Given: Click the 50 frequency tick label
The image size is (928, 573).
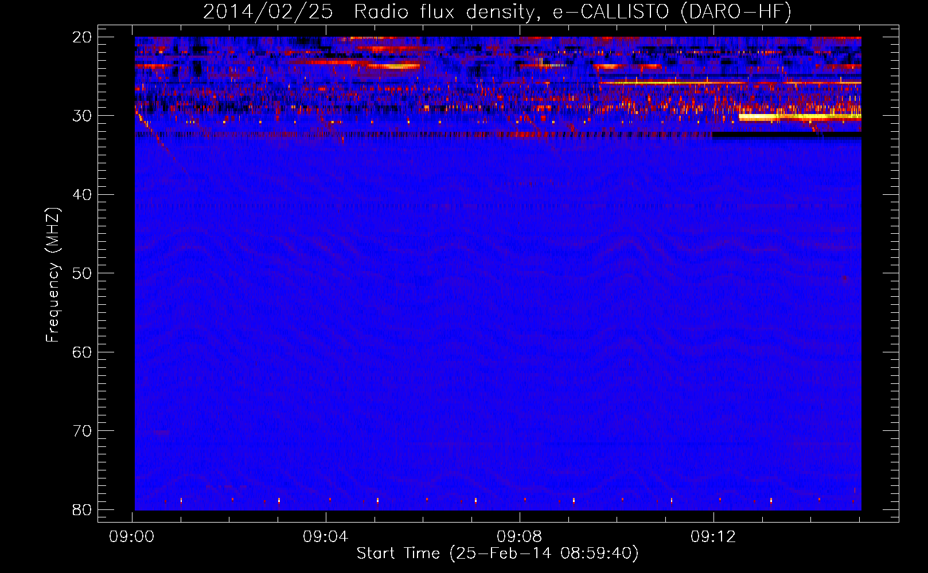Looking at the screenshot, I should (82, 273).
